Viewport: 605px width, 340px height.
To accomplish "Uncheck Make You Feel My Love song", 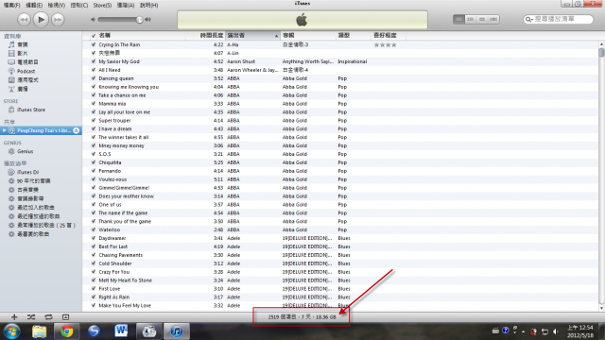I will 94,306.
